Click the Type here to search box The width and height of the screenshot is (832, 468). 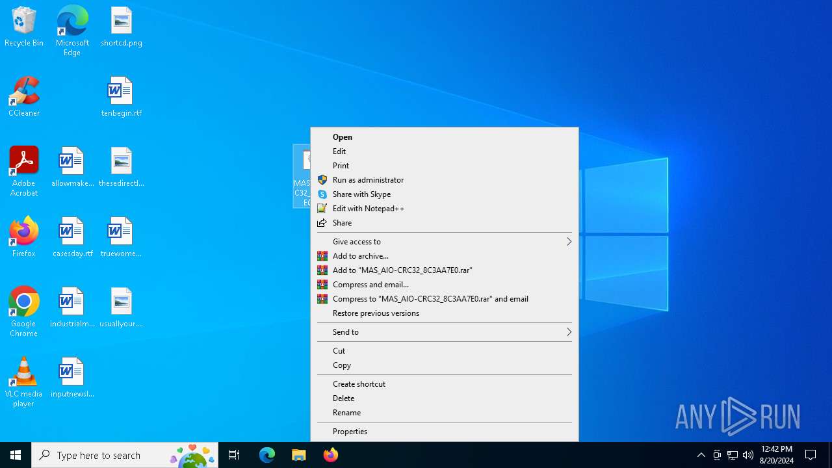pyautogui.click(x=125, y=455)
